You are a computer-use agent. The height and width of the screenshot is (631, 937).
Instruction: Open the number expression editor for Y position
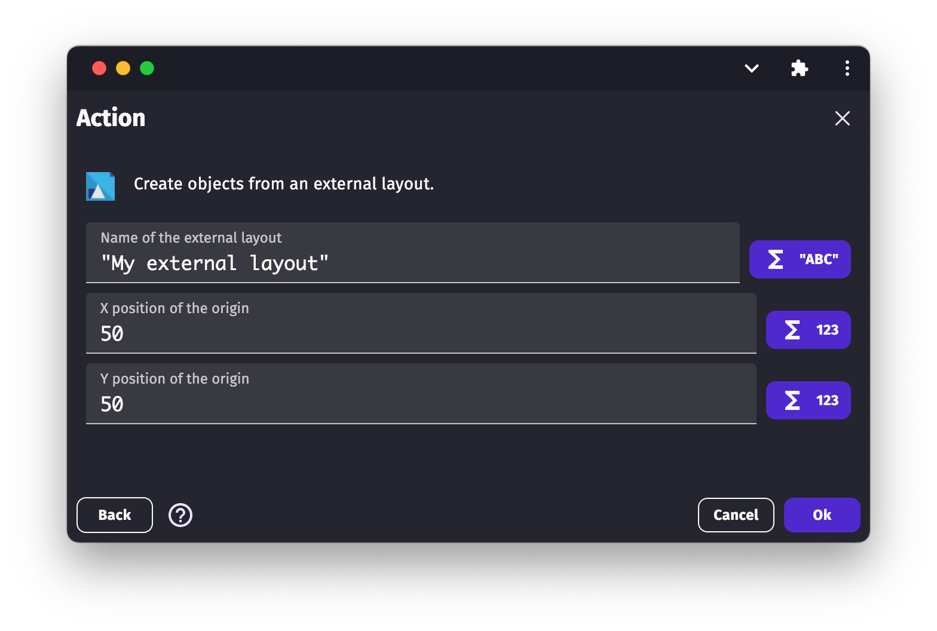[x=808, y=400]
